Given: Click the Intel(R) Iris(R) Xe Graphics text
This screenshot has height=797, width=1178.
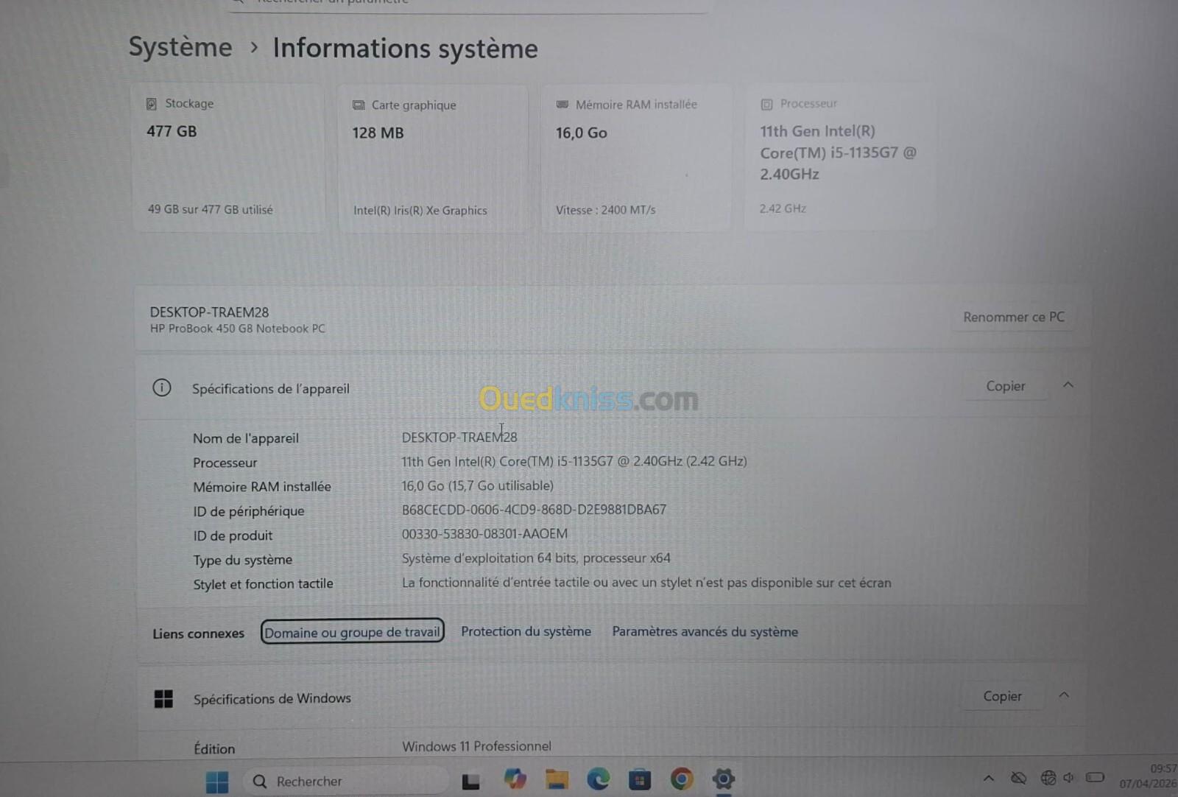Looking at the screenshot, I should 420,210.
